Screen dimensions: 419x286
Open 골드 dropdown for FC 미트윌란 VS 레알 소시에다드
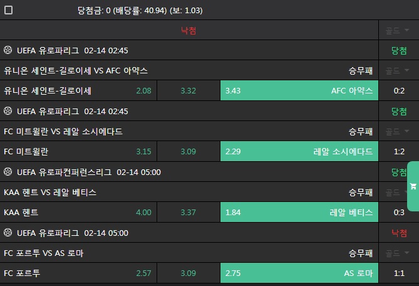pos(398,132)
